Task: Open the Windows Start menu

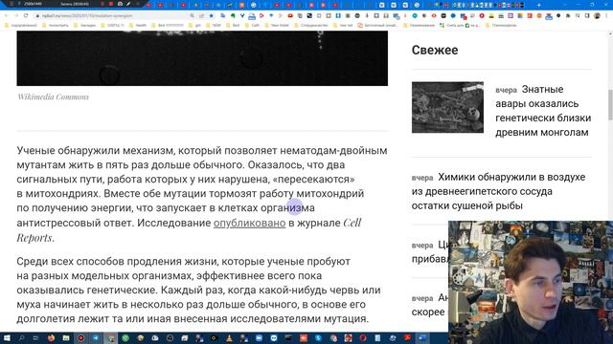Action: [x=7, y=338]
